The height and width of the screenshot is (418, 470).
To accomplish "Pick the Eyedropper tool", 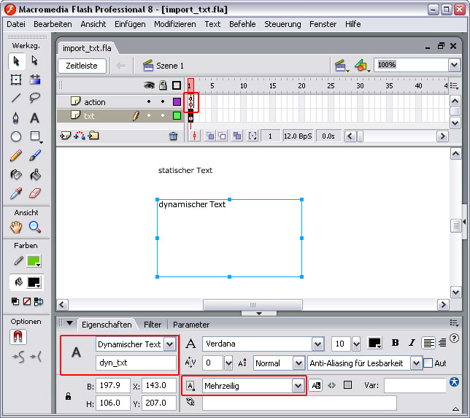I will pos(16,193).
